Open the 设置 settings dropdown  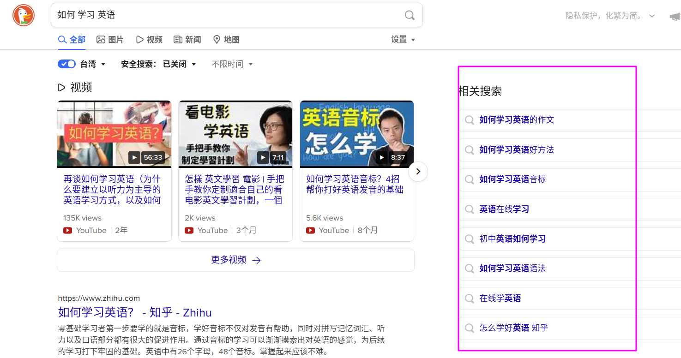[403, 40]
